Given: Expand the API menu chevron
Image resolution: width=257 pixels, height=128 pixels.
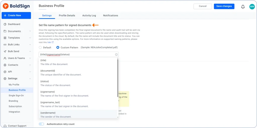Looking at the screenshot, I should click(30, 72).
